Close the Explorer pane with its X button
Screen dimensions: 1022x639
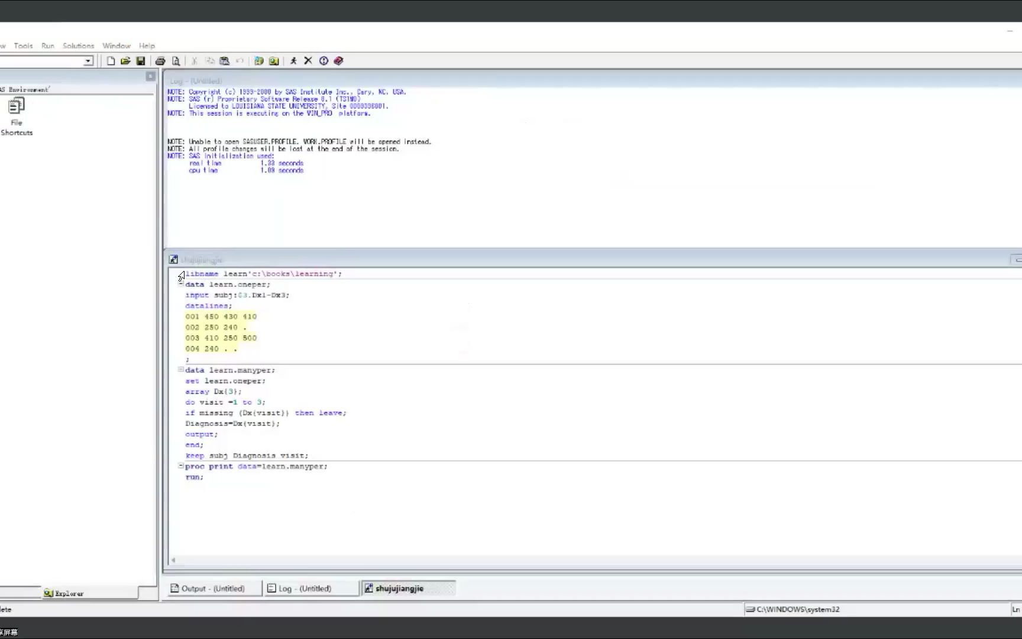150,76
